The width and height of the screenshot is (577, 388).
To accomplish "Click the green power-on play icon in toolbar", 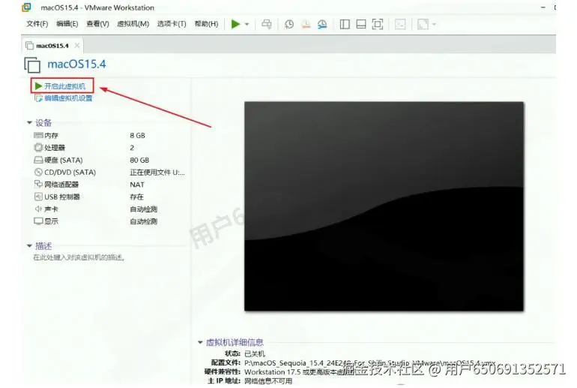I will (235, 24).
